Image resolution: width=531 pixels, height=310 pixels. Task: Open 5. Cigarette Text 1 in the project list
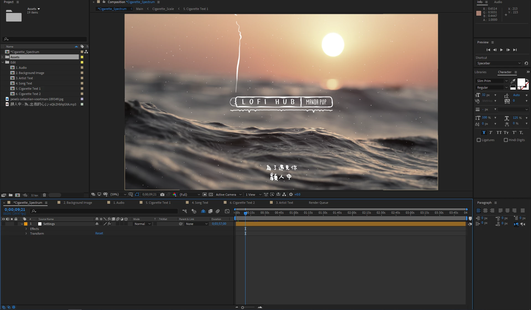28,89
